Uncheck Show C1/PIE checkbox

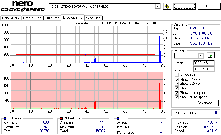176,80
